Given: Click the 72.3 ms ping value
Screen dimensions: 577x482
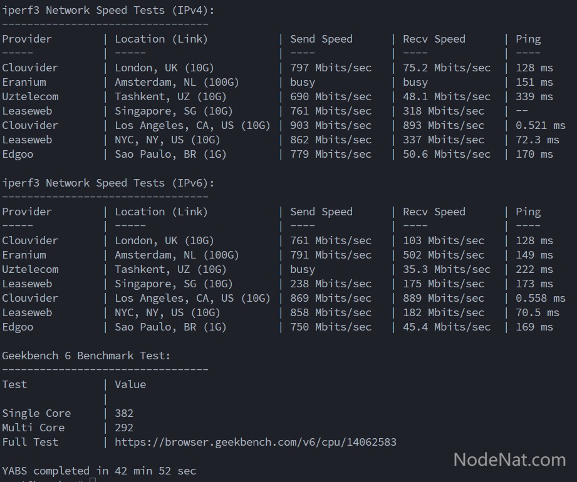Looking at the screenshot, I should click(x=537, y=140).
